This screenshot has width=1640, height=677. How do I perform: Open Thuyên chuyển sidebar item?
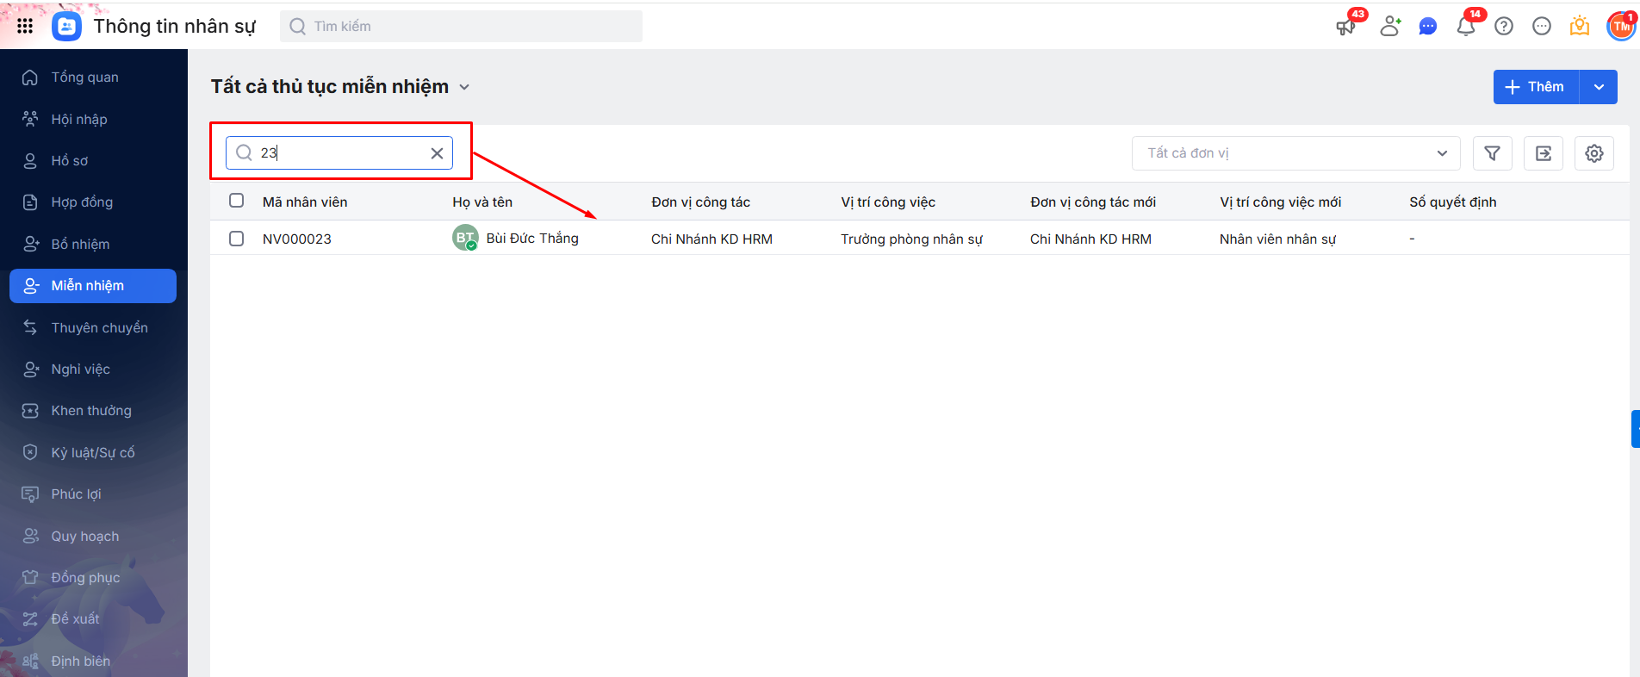tap(93, 328)
